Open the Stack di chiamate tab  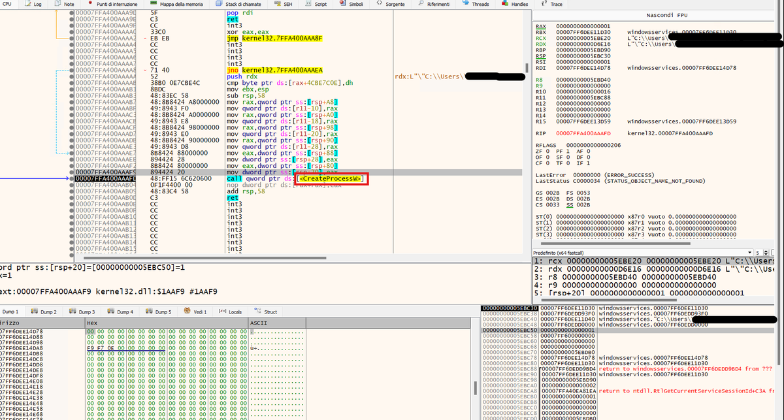coord(238,4)
